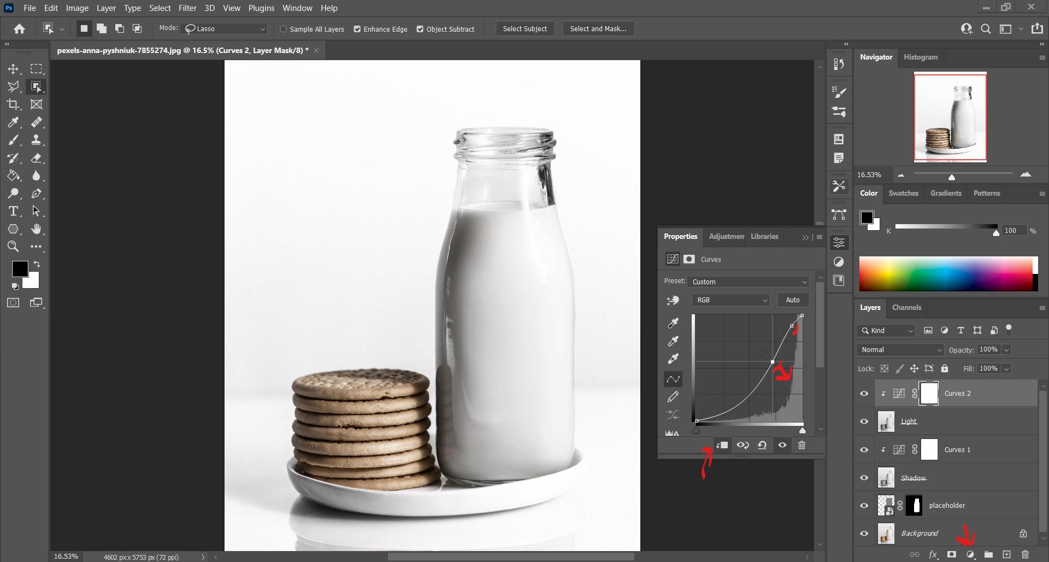The height and width of the screenshot is (562, 1049).
Task: Click the K color slider handle
Action: [996, 233]
